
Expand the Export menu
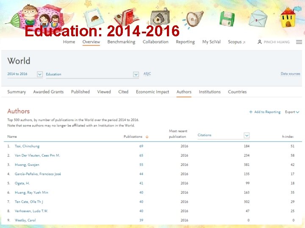pos(292,112)
